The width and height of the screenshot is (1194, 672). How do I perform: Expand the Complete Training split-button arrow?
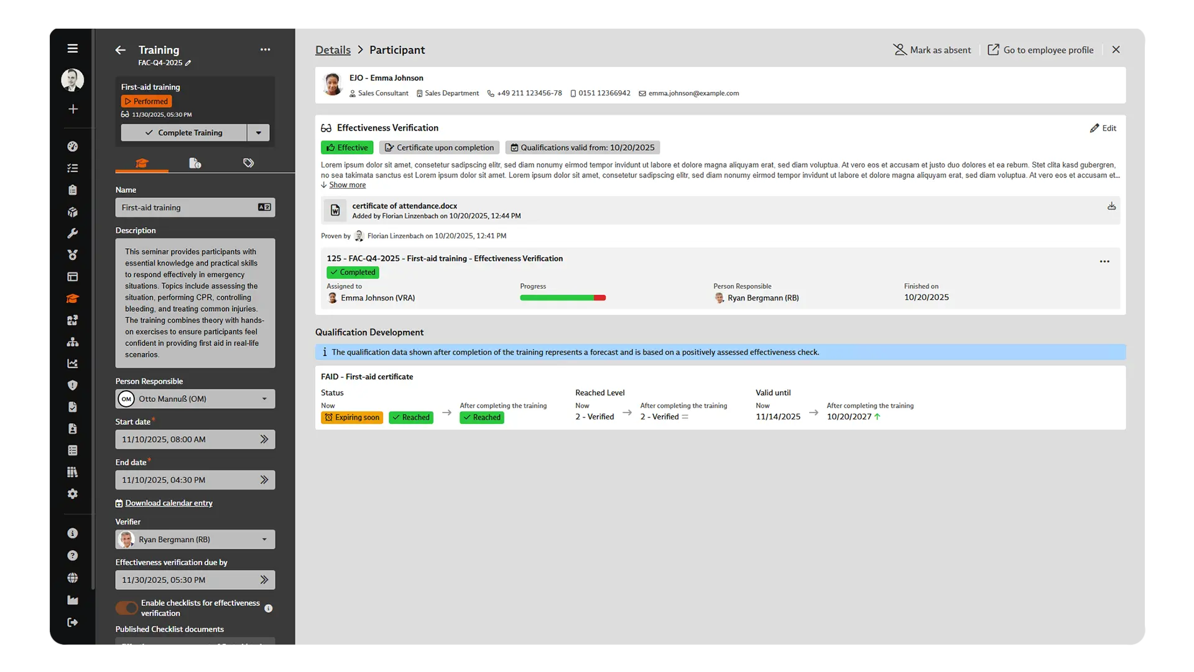click(259, 133)
